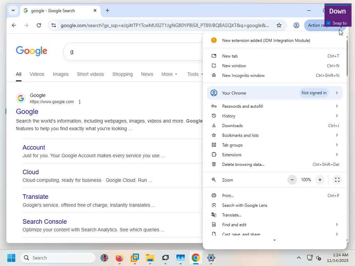Screen dimensions: 355x266
Task: Click the taskbar Search box
Action: 58,258
